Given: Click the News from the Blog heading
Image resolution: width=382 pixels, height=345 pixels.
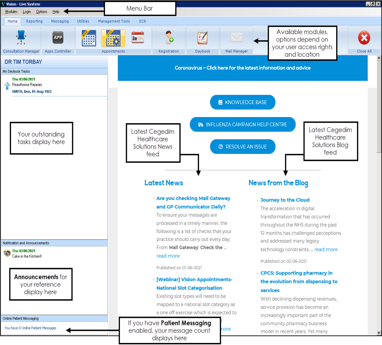Looking at the screenshot, I should click(278, 183).
